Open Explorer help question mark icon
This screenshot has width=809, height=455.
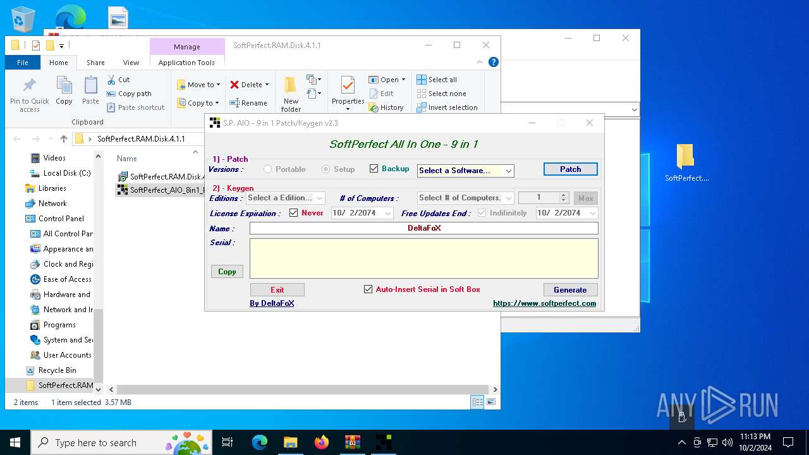494,62
